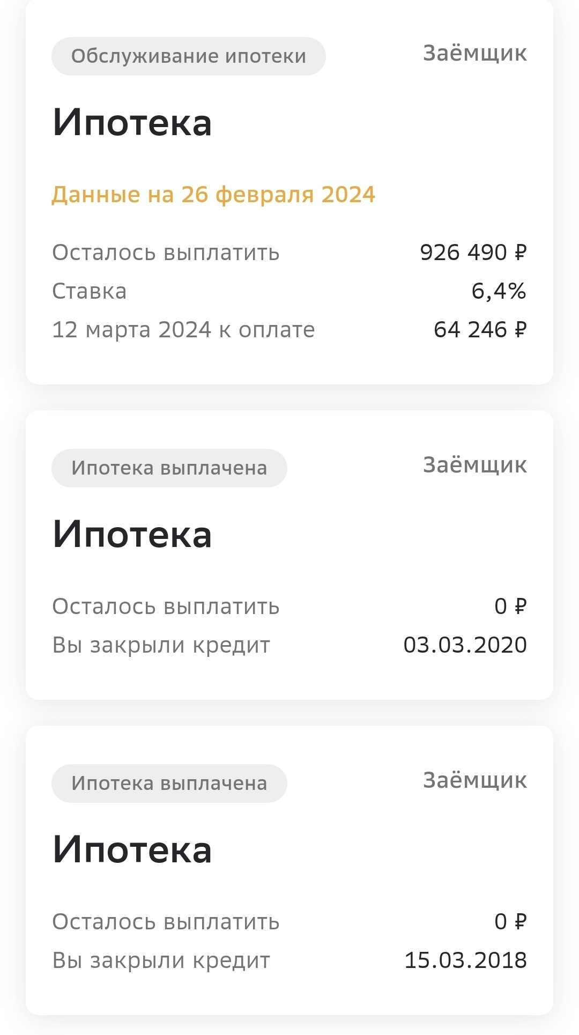The width and height of the screenshot is (579, 1035).
Task: Click "12 марта 2024 к оплате" row label
Action: (x=183, y=330)
